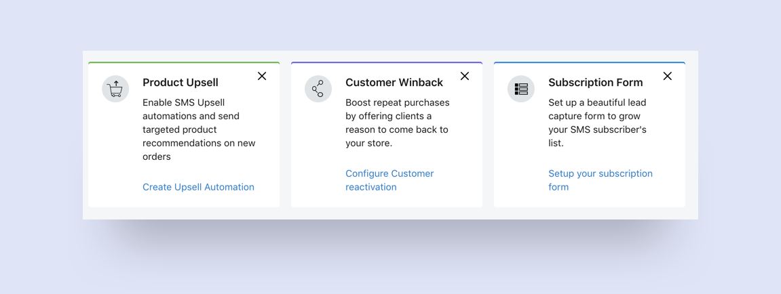Screen dimensions: 781x294
Task: Click purple accent bar atop Customer Winback
Action: 387,63
